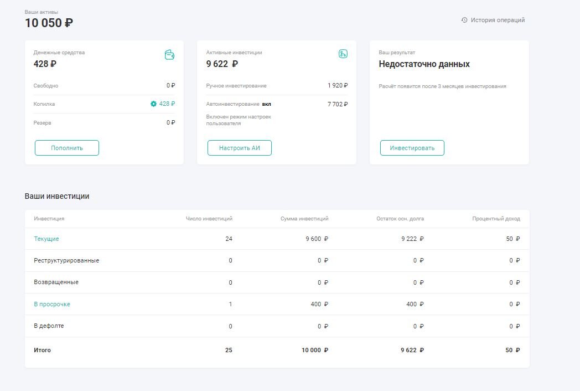Image resolution: width=580 pixels, height=391 pixels.
Task: Click the Число инвестиций column header
Action: coord(209,218)
